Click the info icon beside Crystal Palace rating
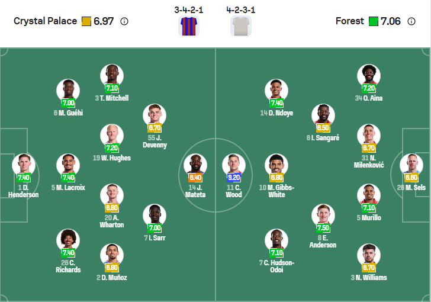Image resolution: width=431 pixels, height=302 pixels. (x=124, y=21)
